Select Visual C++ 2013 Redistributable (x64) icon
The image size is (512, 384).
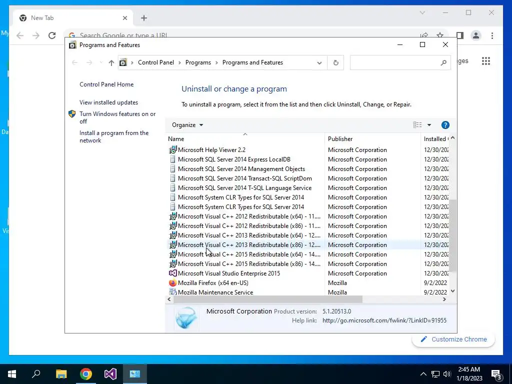[x=172, y=235]
